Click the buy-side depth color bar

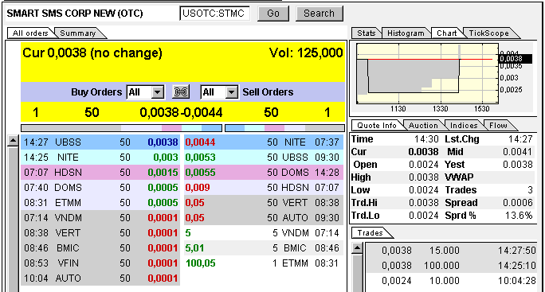tap(121, 128)
